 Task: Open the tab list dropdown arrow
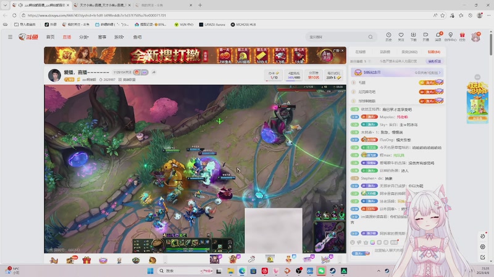click(5, 5)
